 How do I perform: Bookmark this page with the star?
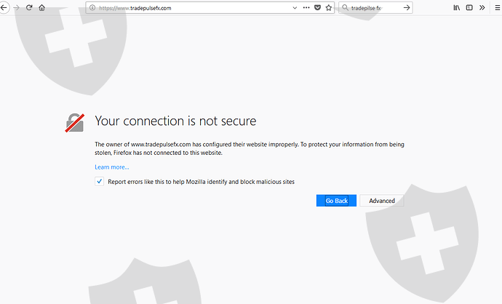point(329,7)
